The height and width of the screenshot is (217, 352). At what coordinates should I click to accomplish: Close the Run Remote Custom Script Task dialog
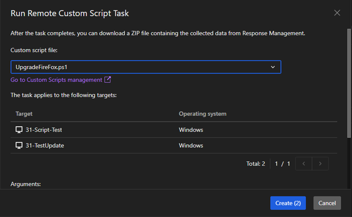click(x=337, y=13)
